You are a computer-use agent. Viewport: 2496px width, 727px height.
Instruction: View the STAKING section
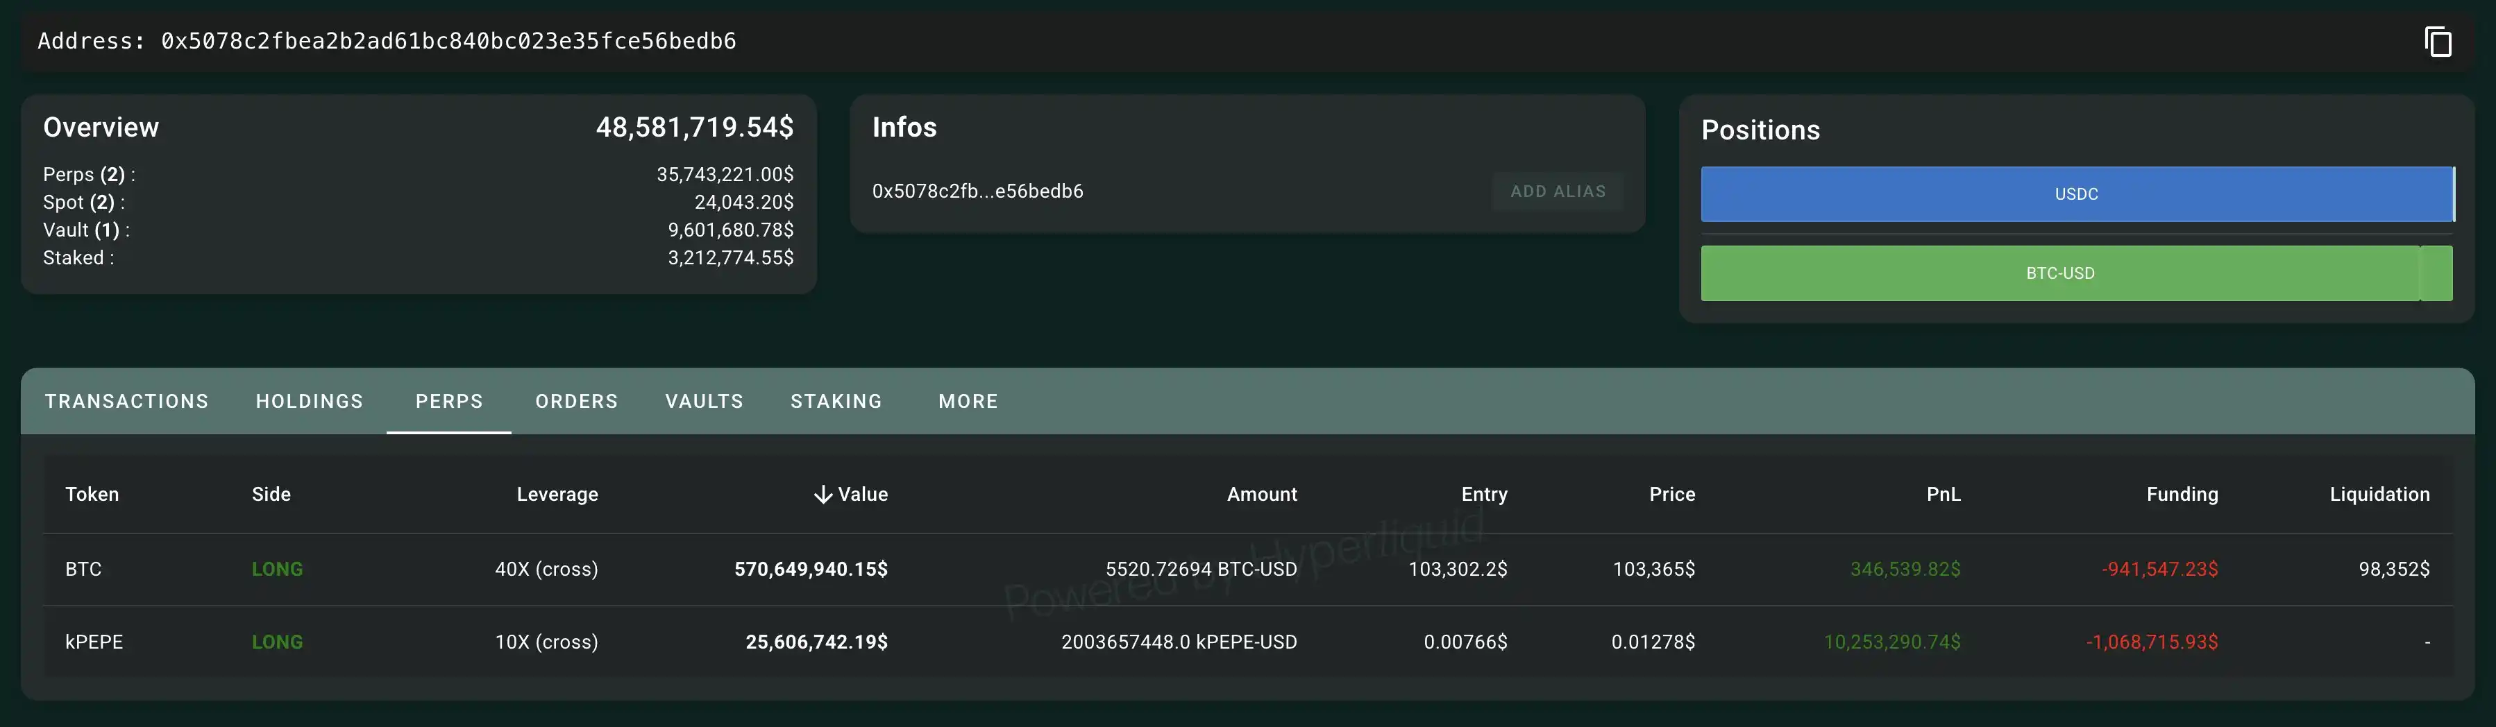[x=835, y=401]
